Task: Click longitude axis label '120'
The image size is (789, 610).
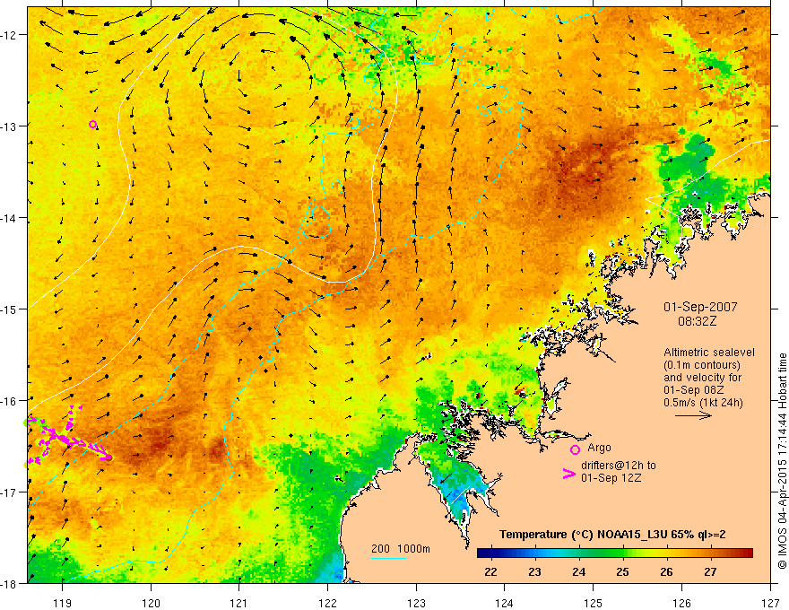Action: pyautogui.click(x=151, y=603)
